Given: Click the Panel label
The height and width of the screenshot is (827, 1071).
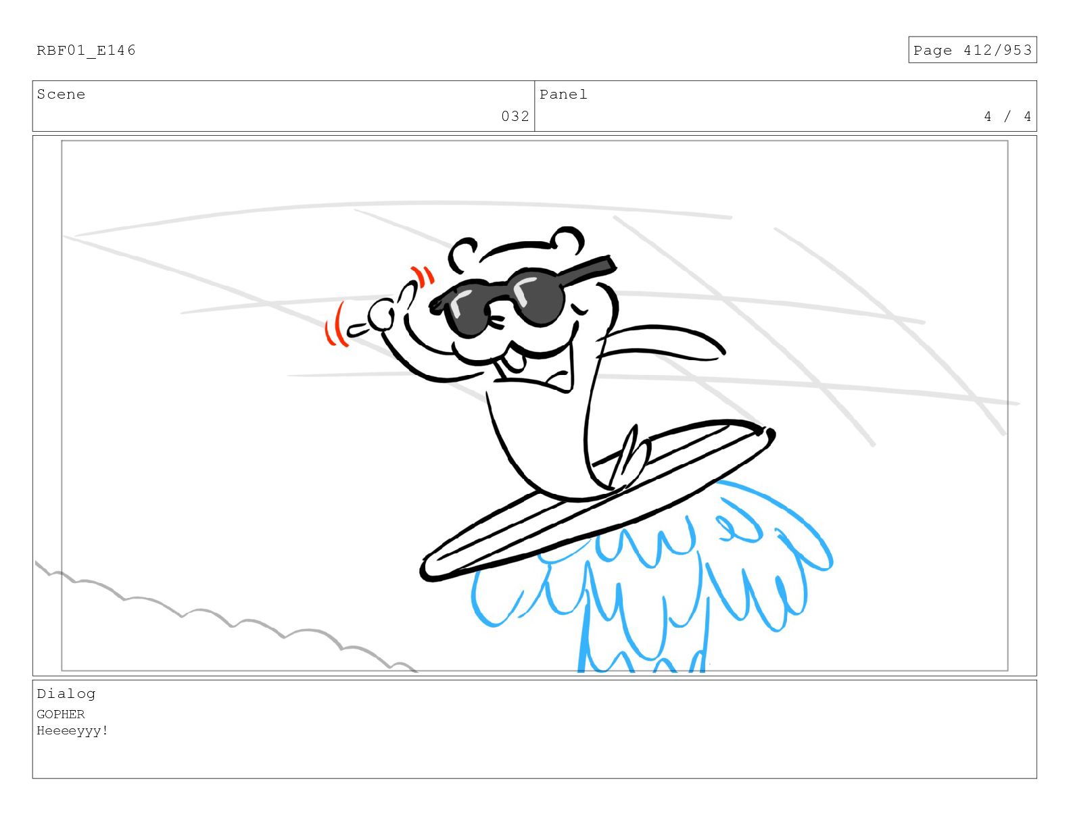Looking at the screenshot, I should [x=563, y=95].
